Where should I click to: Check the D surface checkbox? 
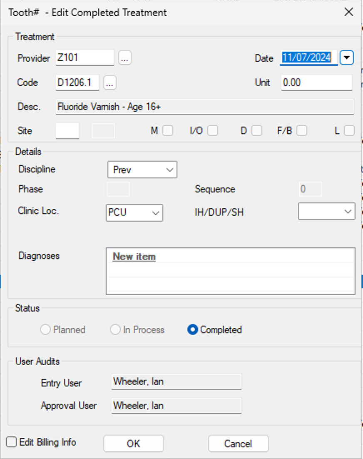(x=257, y=130)
